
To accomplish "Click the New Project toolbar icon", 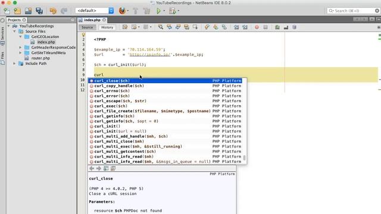I will point(17,11).
